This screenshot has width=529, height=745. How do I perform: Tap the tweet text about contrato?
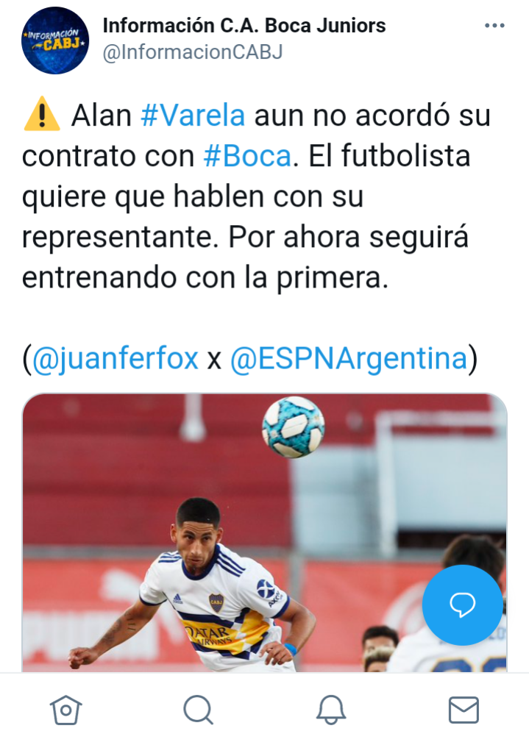tap(256, 196)
